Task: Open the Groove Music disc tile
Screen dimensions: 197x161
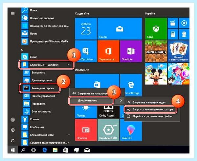Action: click(184, 23)
